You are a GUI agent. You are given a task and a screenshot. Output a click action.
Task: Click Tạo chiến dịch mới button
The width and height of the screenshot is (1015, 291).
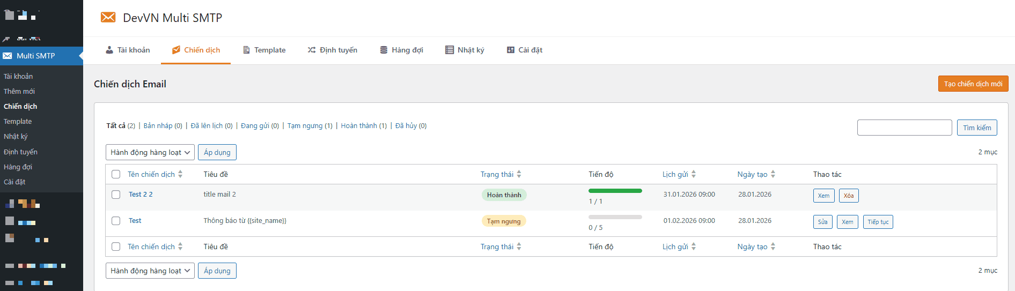(973, 84)
